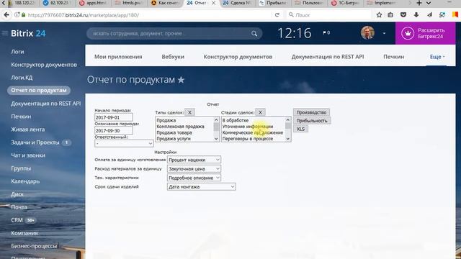
Task: Click the crown Расширить Битрикс24 button
Action: (x=425, y=33)
